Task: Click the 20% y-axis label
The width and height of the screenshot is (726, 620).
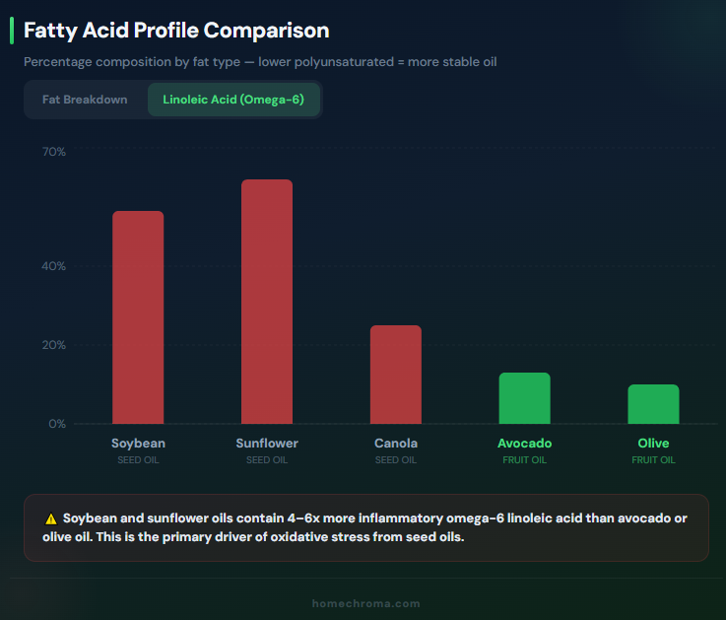Action: tap(54, 345)
